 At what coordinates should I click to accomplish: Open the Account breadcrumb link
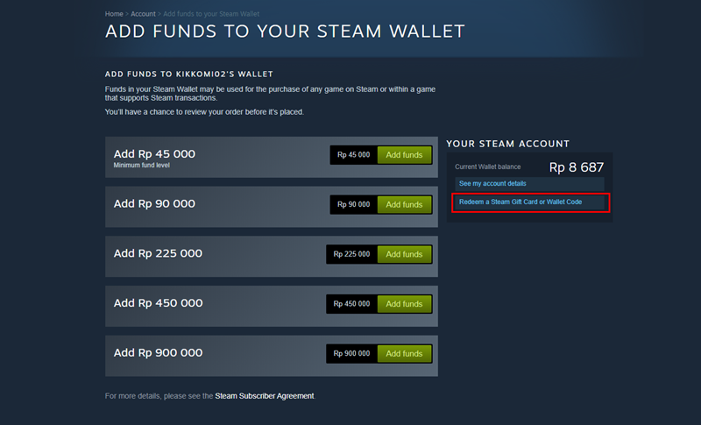coord(143,15)
